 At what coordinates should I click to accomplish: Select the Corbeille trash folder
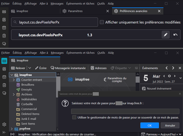[27, 104]
